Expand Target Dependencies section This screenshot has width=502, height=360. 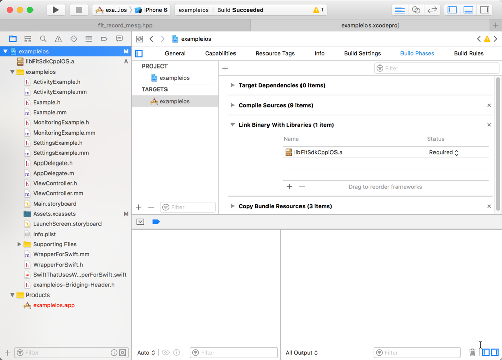pos(232,85)
